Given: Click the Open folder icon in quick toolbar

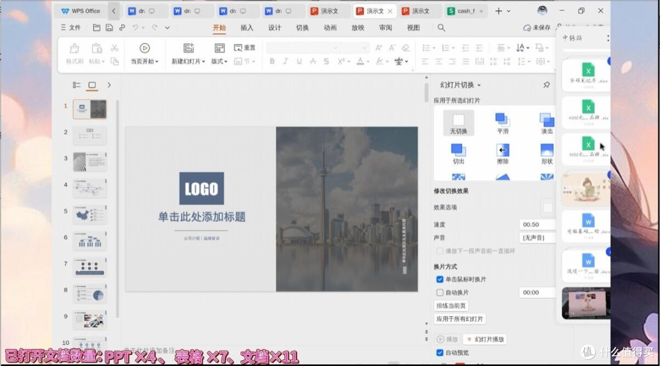Looking at the screenshot, I should [x=97, y=27].
